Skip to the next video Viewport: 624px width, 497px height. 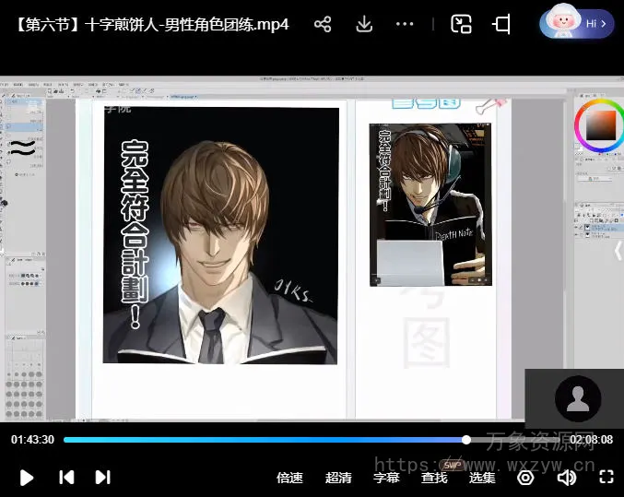[102, 477]
